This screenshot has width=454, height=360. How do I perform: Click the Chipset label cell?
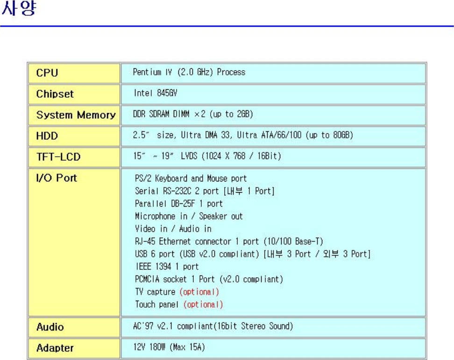74,94
